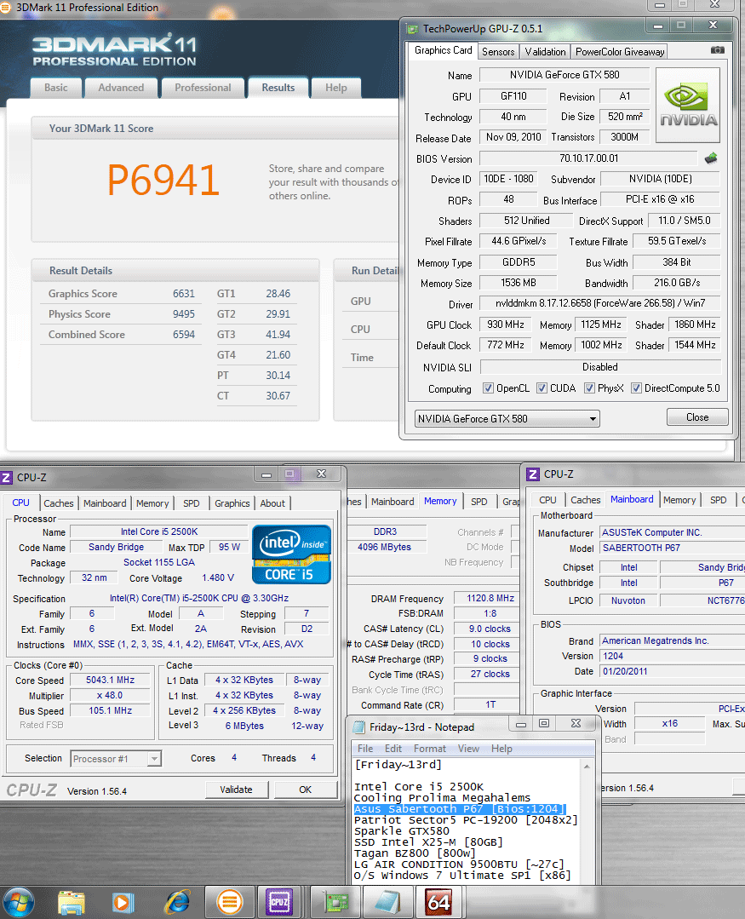Viewport: 745px width, 919px height.
Task: Toggle the DirectCompute 5.0 checkbox
Action: [636, 388]
